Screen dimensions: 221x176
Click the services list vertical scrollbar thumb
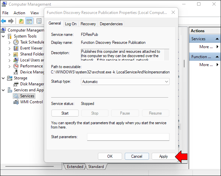[x=184, y=64]
